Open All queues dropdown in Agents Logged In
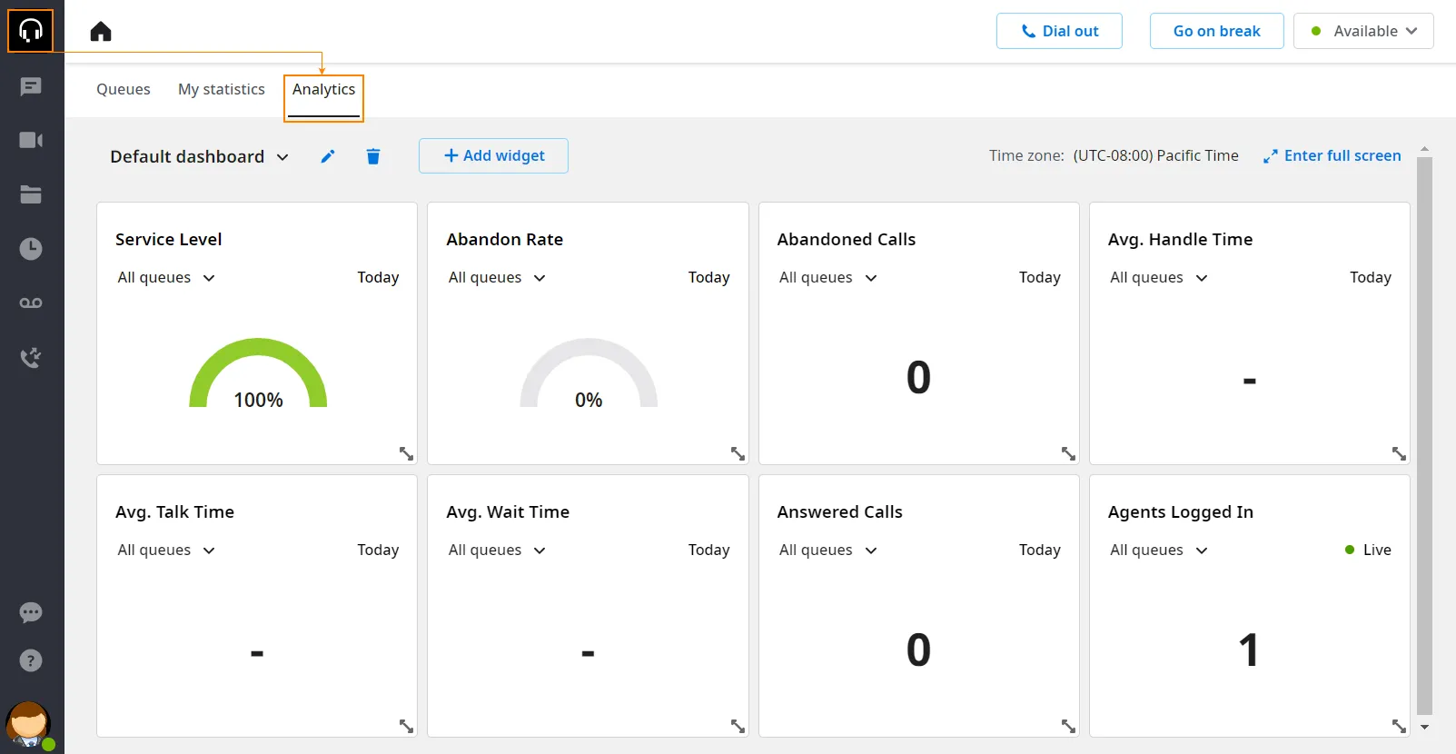The height and width of the screenshot is (754, 1456). click(1158, 550)
